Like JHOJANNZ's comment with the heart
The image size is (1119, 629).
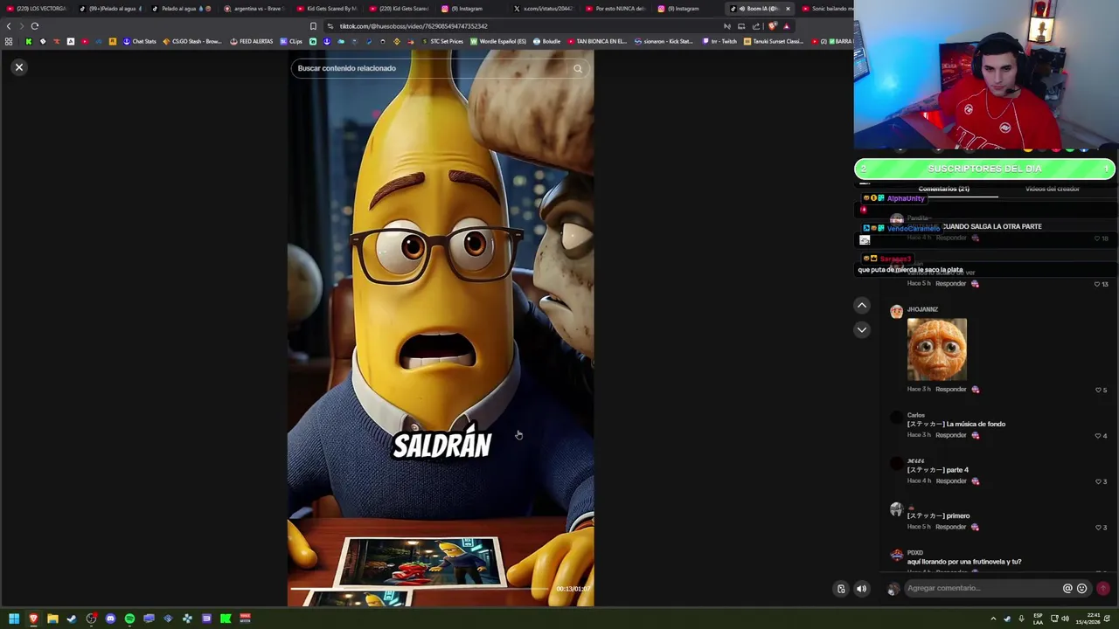(1098, 390)
